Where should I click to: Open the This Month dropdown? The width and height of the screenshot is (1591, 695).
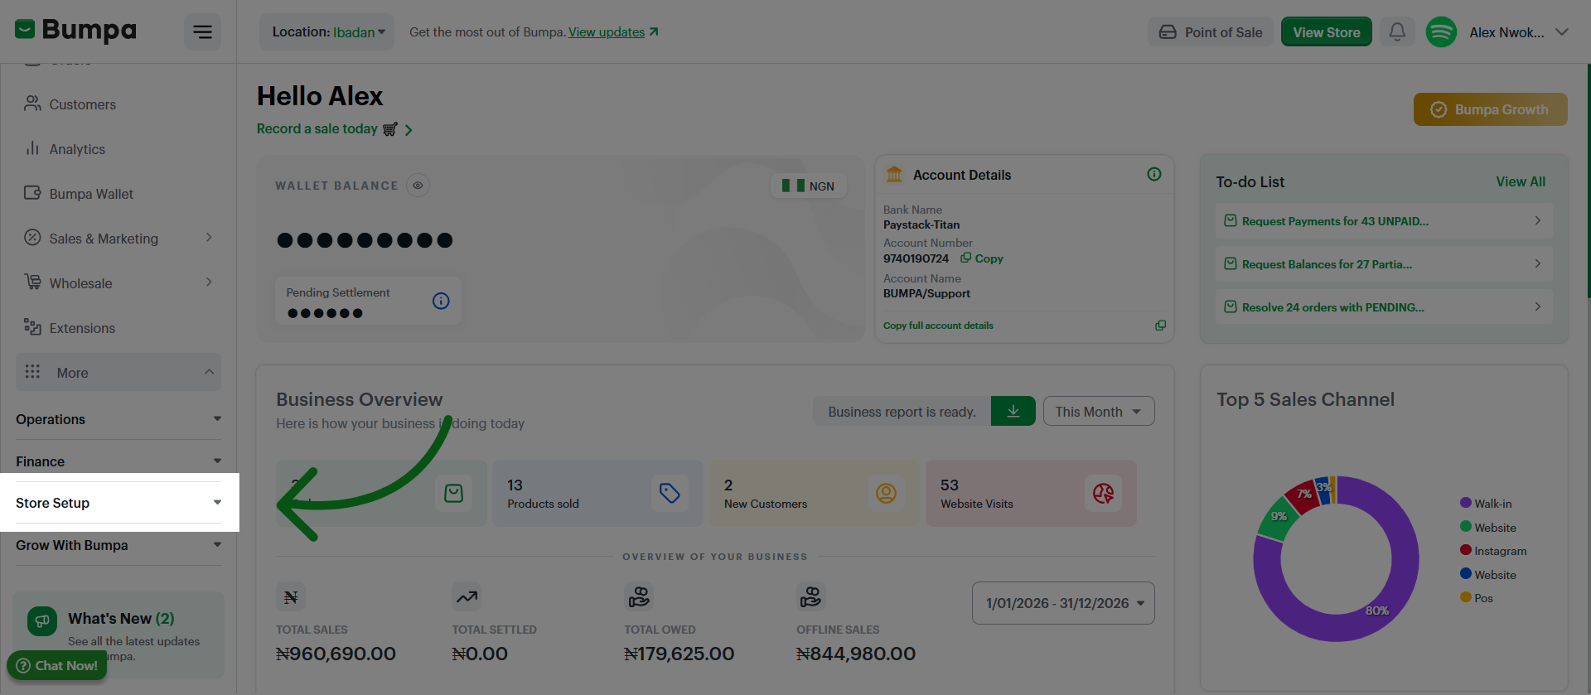(x=1098, y=412)
